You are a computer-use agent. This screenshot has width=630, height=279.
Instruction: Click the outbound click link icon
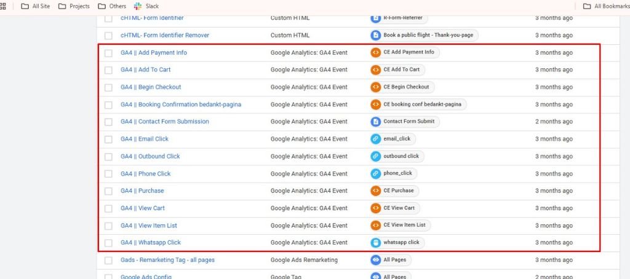[375, 156]
